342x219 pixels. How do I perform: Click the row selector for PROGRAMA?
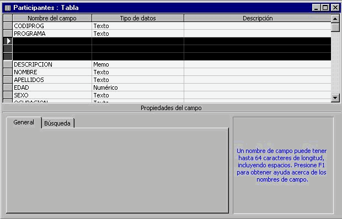tap(8, 34)
